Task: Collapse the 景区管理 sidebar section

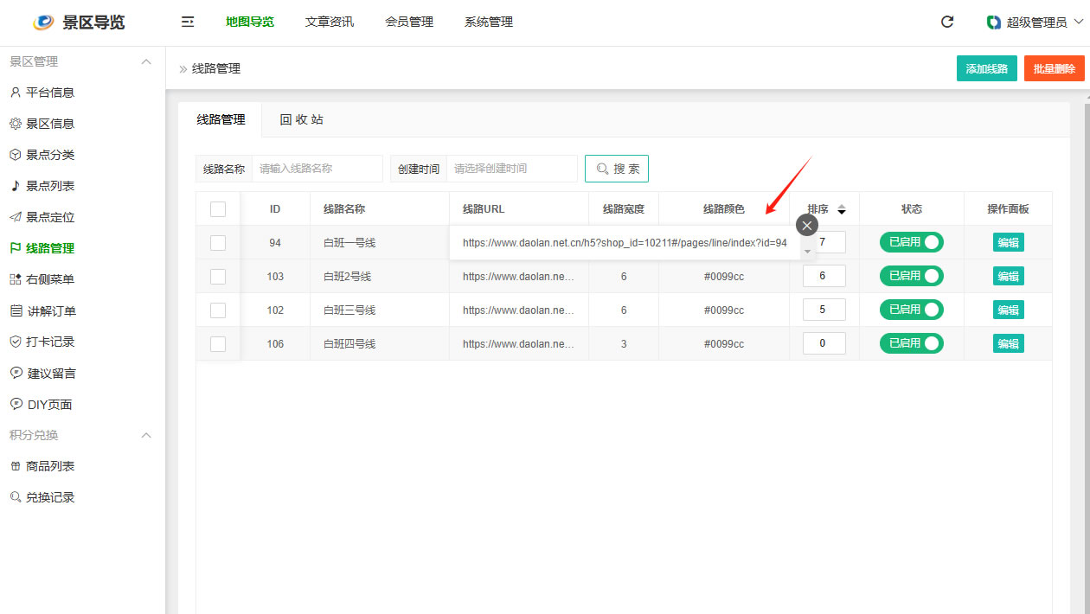Action: (x=146, y=61)
